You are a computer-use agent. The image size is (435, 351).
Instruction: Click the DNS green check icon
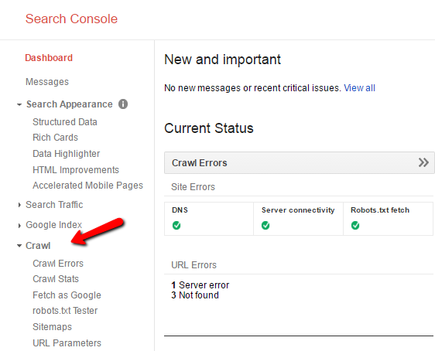coord(176,226)
